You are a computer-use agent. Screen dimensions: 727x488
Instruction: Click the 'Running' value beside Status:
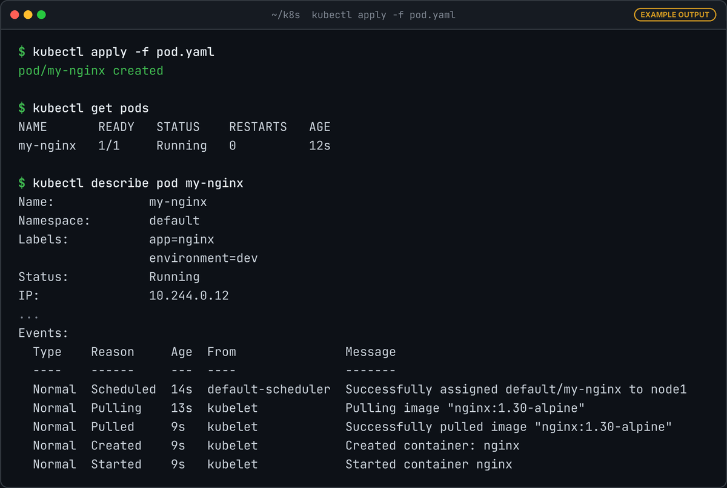pos(174,277)
